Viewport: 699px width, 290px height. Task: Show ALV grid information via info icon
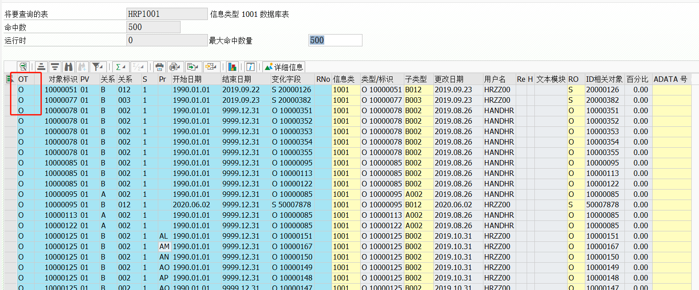point(250,67)
